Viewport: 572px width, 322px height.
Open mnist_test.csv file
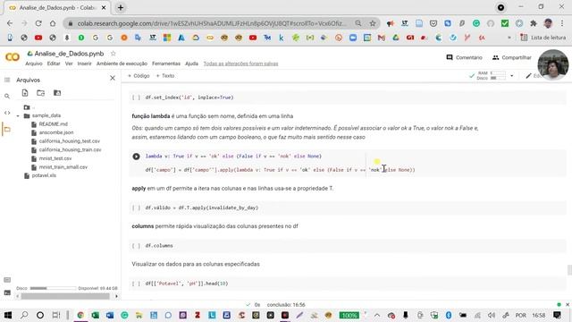pos(55,158)
